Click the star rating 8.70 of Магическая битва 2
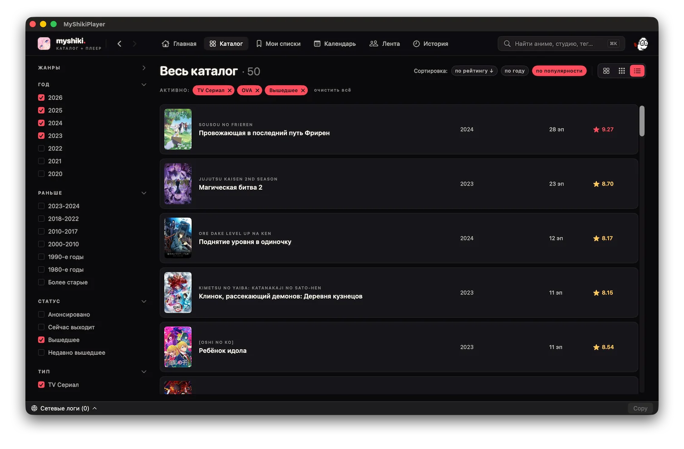The height and width of the screenshot is (449, 684). tap(603, 184)
